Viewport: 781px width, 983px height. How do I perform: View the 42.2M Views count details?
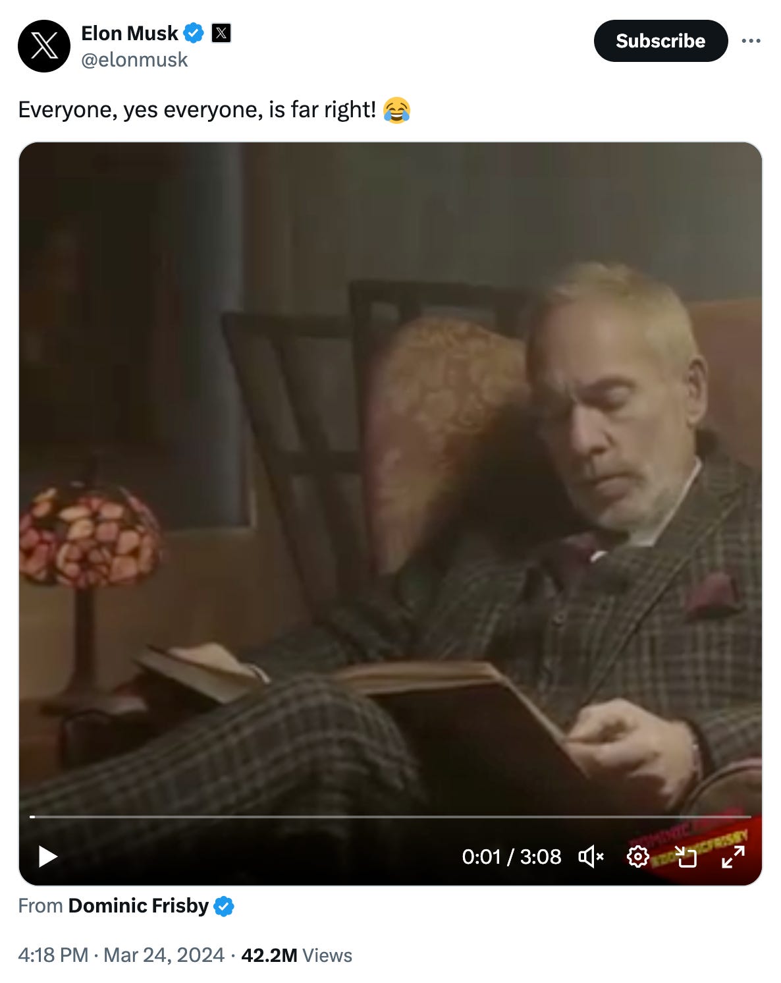(x=296, y=955)
